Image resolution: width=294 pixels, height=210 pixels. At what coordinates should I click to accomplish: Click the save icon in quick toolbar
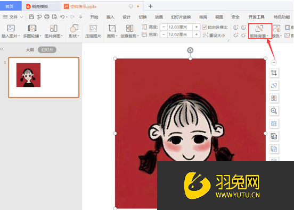point(31,17)
